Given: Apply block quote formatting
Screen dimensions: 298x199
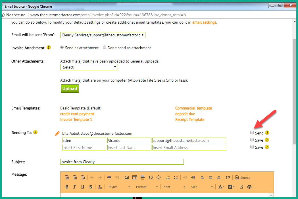Looking at the screenshot, I should click(228, 177).
